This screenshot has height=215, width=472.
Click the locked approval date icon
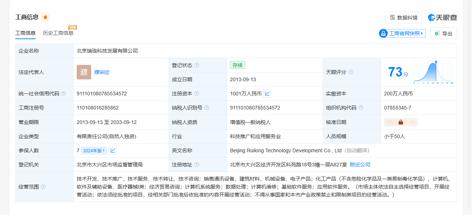coord(401,122)
